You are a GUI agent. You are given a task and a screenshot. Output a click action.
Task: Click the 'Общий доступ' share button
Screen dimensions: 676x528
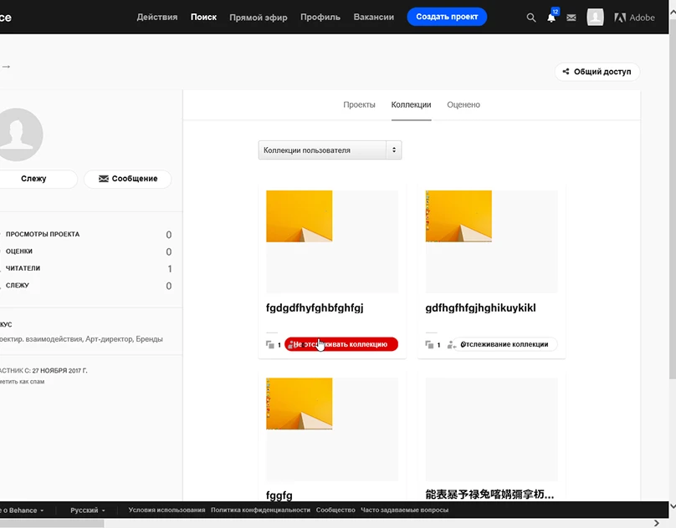click(x=597, y=72)
